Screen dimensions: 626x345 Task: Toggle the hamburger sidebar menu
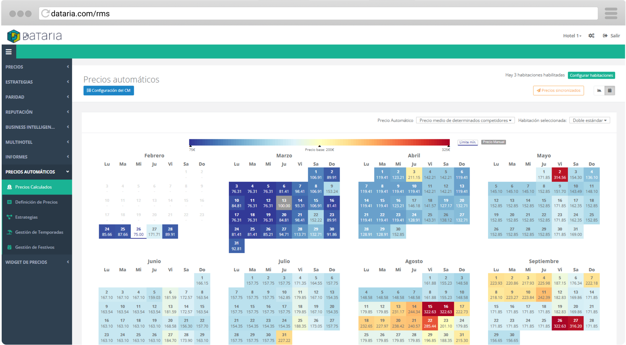click(x=9, y=52)
